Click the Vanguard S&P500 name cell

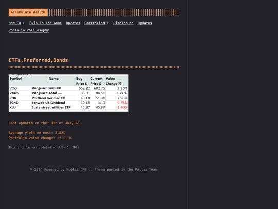tap(46, 88)
